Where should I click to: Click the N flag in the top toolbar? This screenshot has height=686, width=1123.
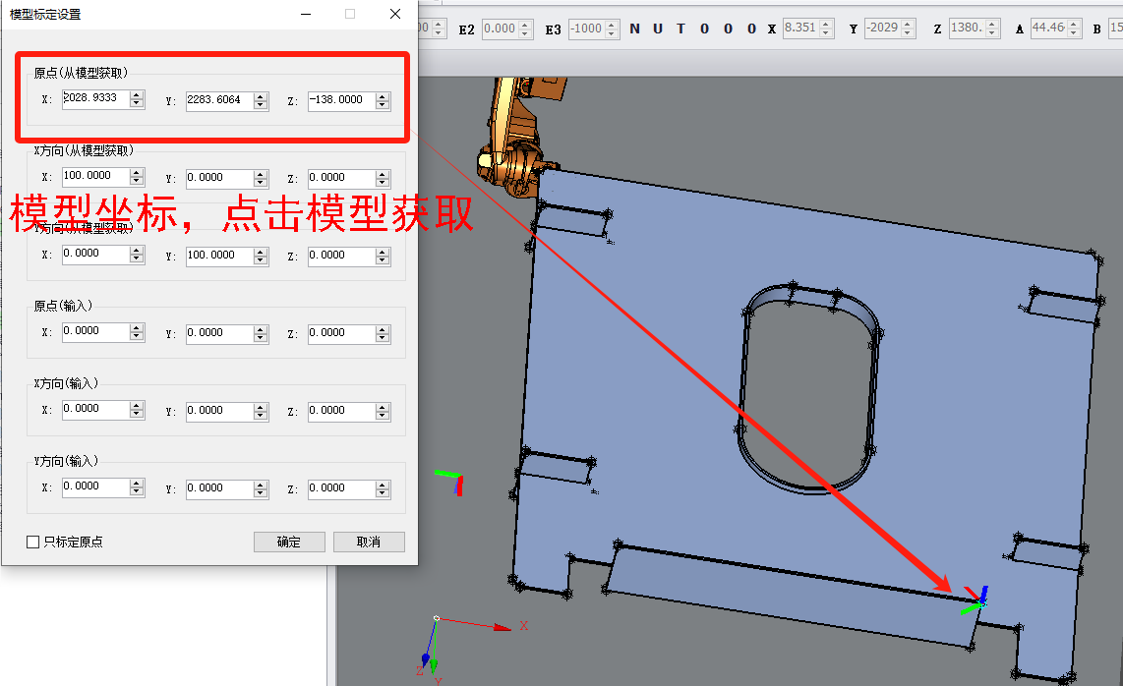coord(634,29)
